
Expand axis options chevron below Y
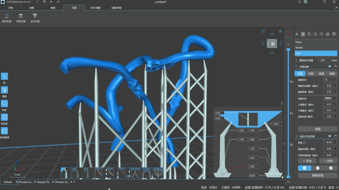pyautogui.click(x=289, y=45)
